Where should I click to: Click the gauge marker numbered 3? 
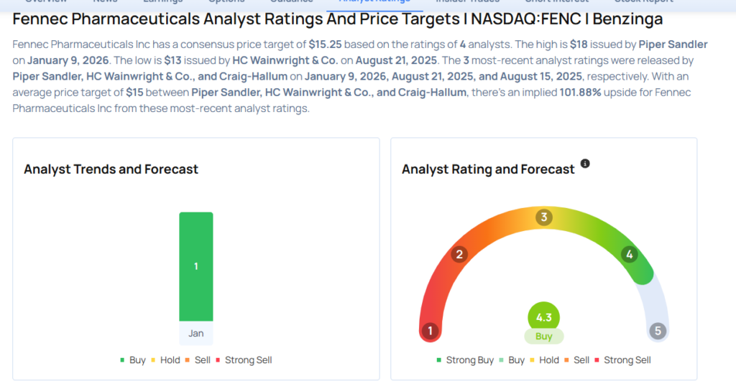click(544, 217)
